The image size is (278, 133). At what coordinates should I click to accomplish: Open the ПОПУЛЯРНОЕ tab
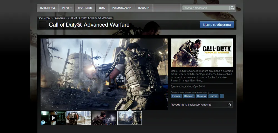pos(48,8)
